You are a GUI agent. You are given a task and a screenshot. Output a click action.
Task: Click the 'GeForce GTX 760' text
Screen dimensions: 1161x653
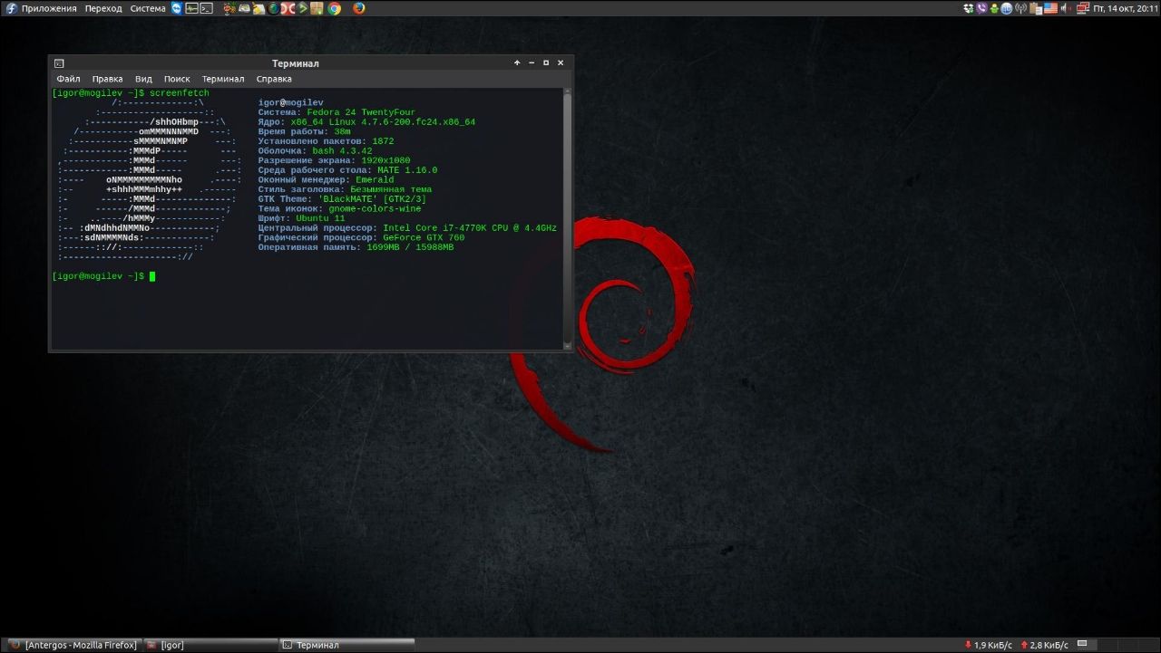click(x=424, y=237)
